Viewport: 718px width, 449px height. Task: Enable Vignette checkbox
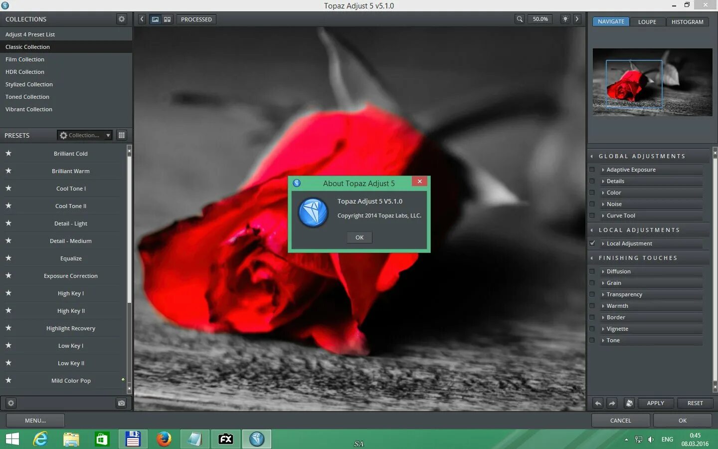click(x=592, y=329)
